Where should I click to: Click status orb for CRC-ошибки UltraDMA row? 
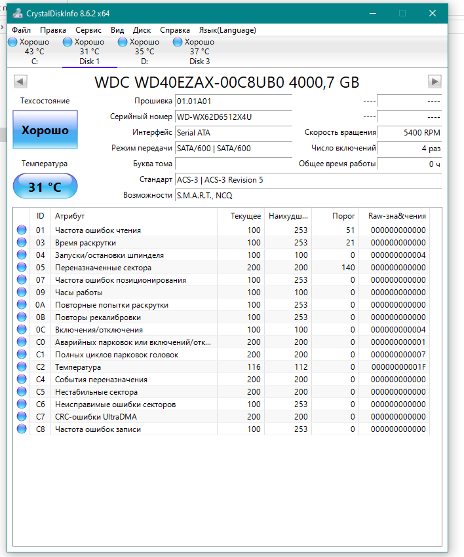tap(22, 416)
